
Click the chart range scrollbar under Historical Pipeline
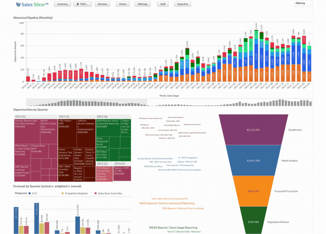[169, 102]
